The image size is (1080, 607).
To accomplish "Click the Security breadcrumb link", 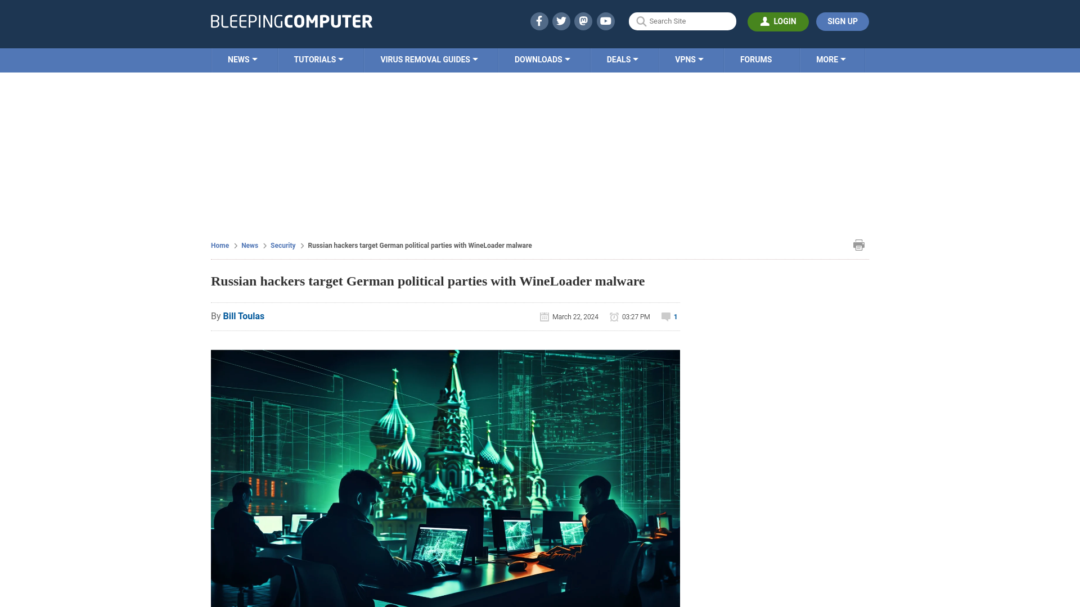I will pyautogui.click(x=282, y=244).
